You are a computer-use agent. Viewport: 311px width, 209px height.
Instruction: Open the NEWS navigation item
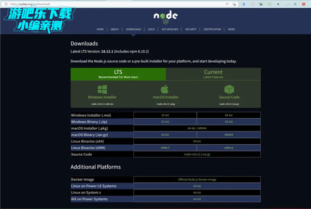(x=231, y=30)
